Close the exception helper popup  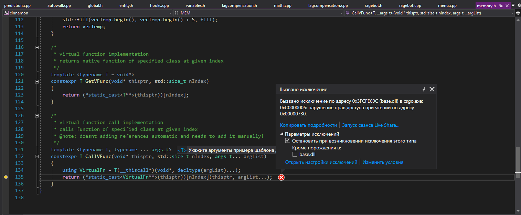tap(432, 89)
